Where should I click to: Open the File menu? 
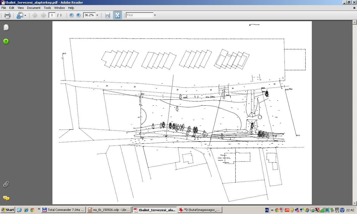coord(4,8)
